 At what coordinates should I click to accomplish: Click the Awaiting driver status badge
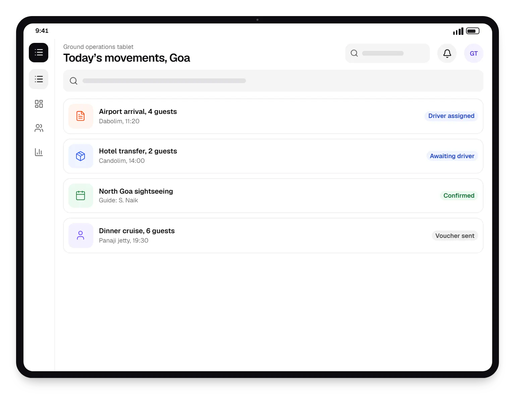452,156
